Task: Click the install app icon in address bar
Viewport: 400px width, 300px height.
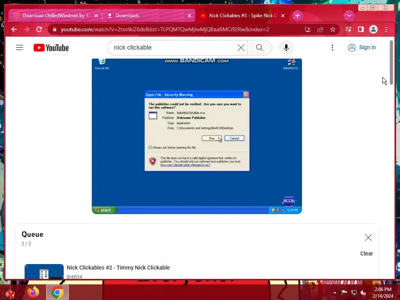Action: (308, 29)
